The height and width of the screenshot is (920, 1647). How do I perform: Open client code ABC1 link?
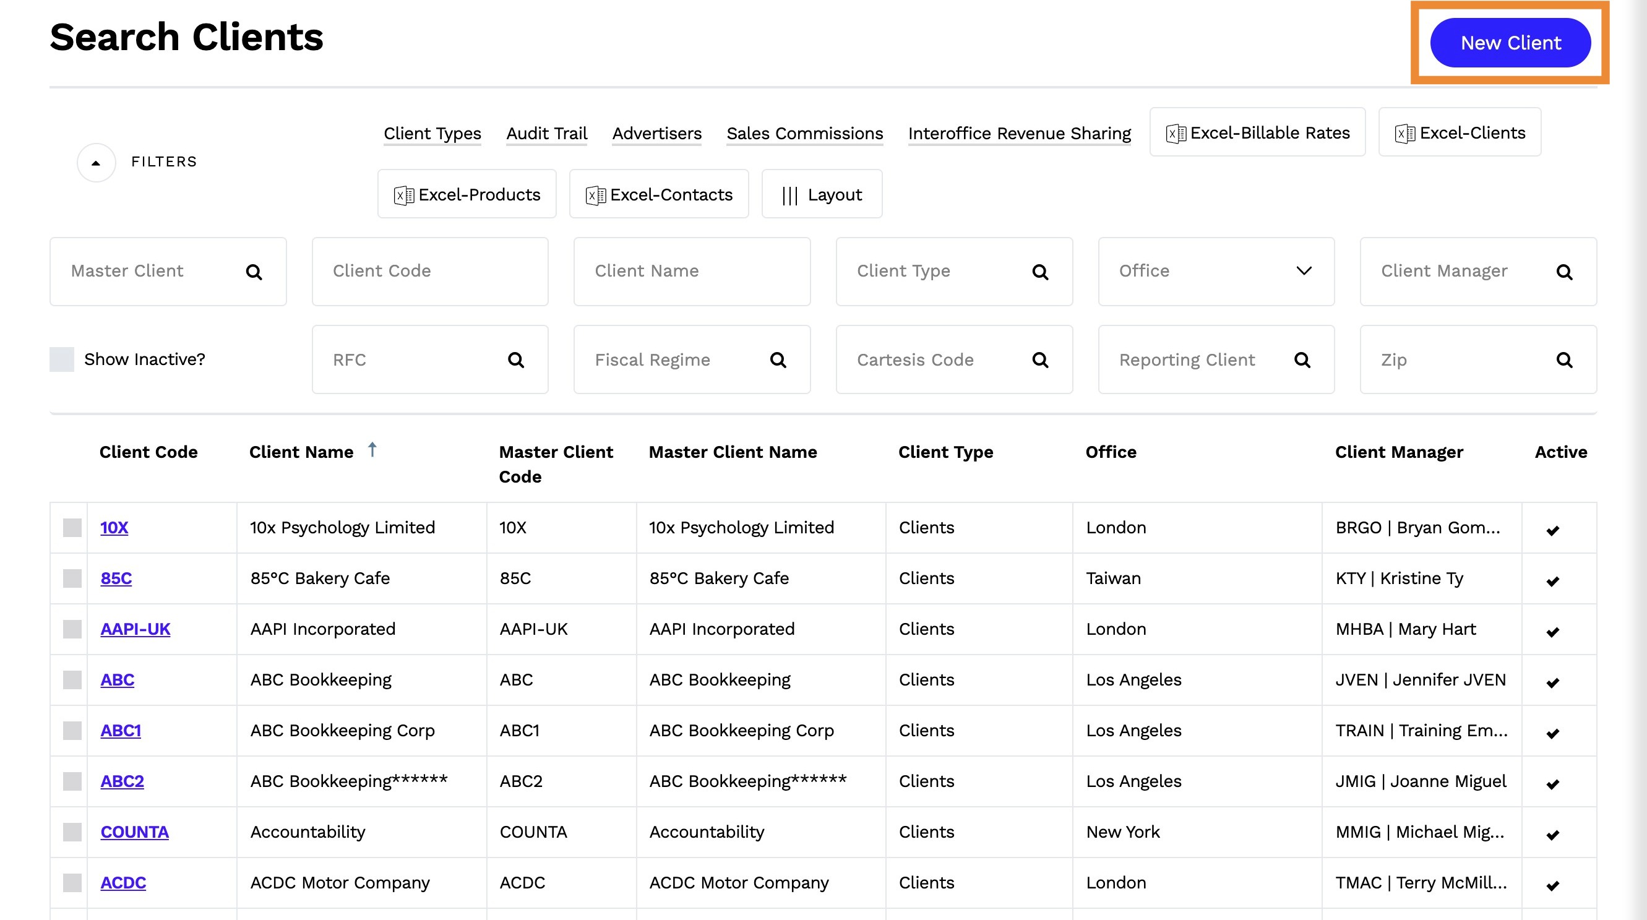click(121, 731)
